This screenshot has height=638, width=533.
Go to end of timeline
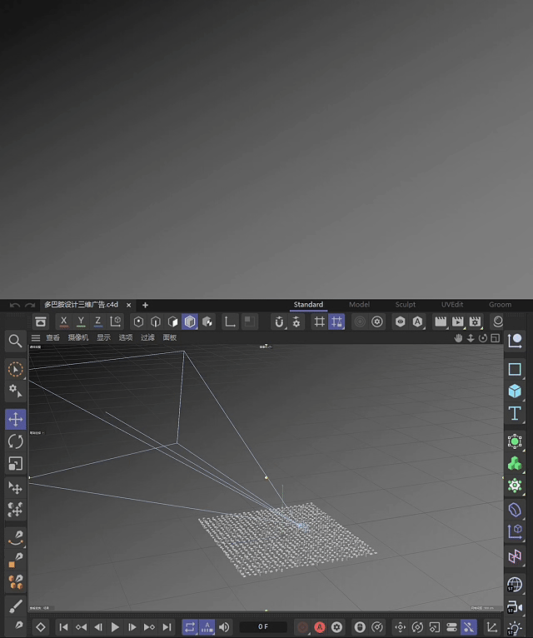coord(167,627)
